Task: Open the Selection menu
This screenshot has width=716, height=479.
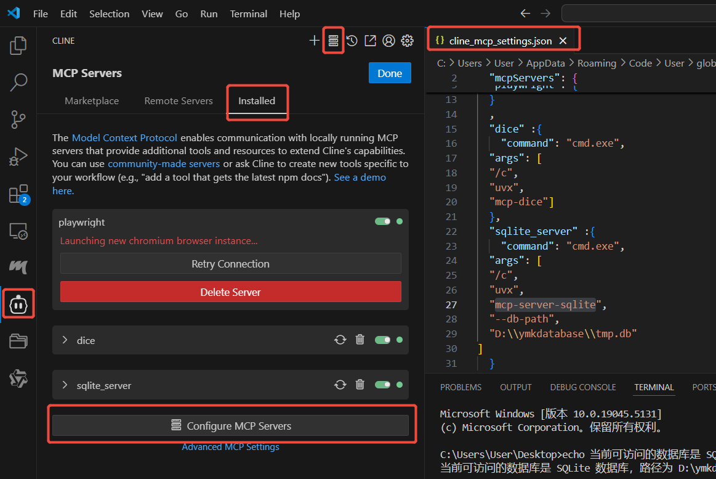Action: pyautogui.click(x=109, y=14)
